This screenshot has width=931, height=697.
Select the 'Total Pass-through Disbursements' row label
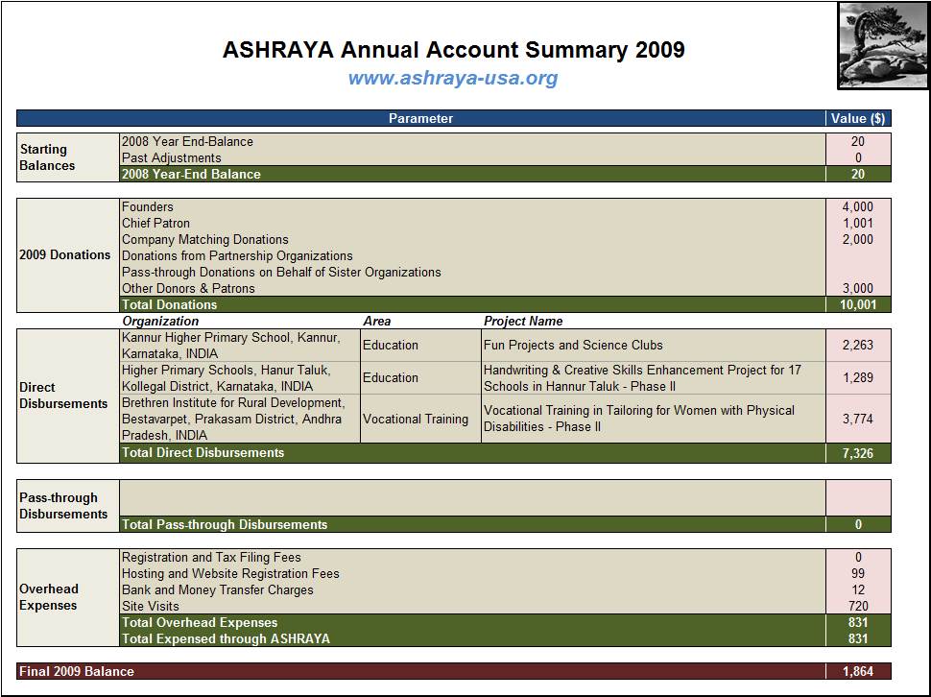(x=225, y=525)
